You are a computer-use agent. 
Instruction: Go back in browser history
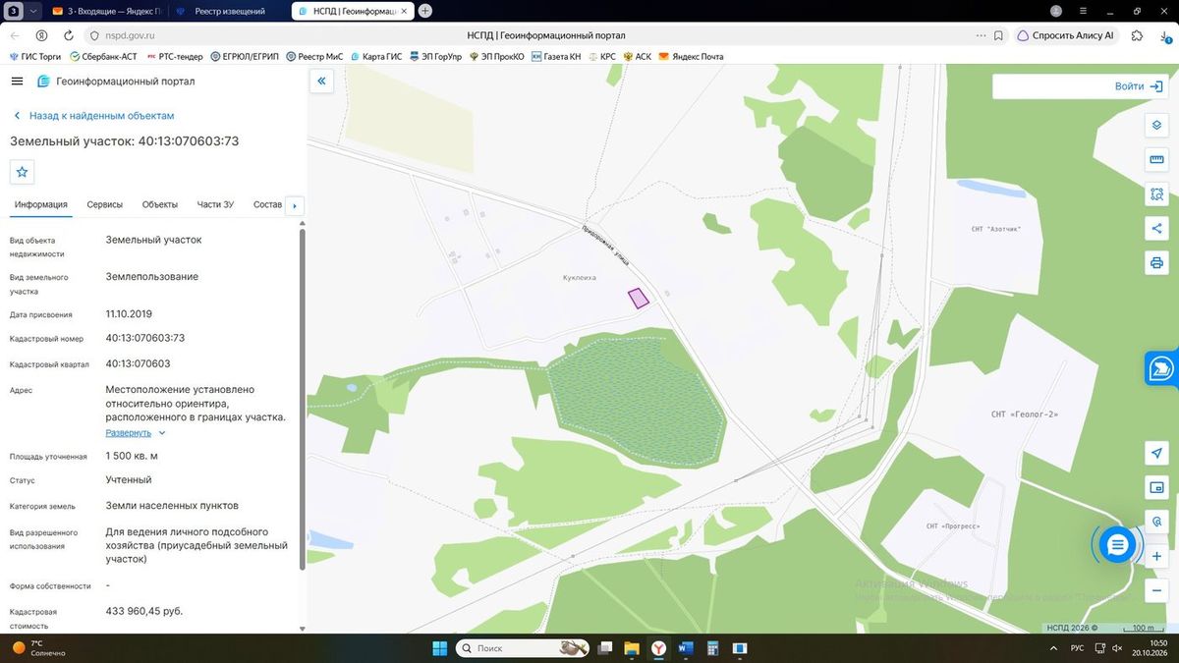pos(15,35)
